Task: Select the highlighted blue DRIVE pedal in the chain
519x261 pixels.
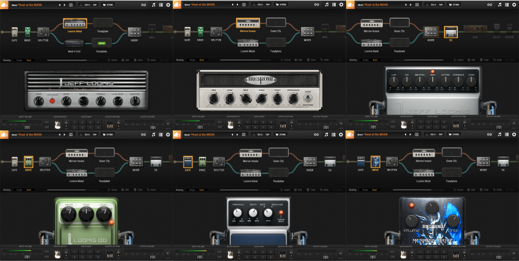Action: [375, 162]
